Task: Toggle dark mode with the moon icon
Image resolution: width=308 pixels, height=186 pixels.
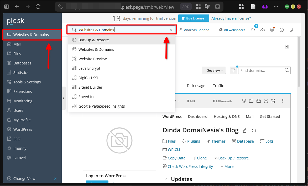Action: (x=291, y=30)
